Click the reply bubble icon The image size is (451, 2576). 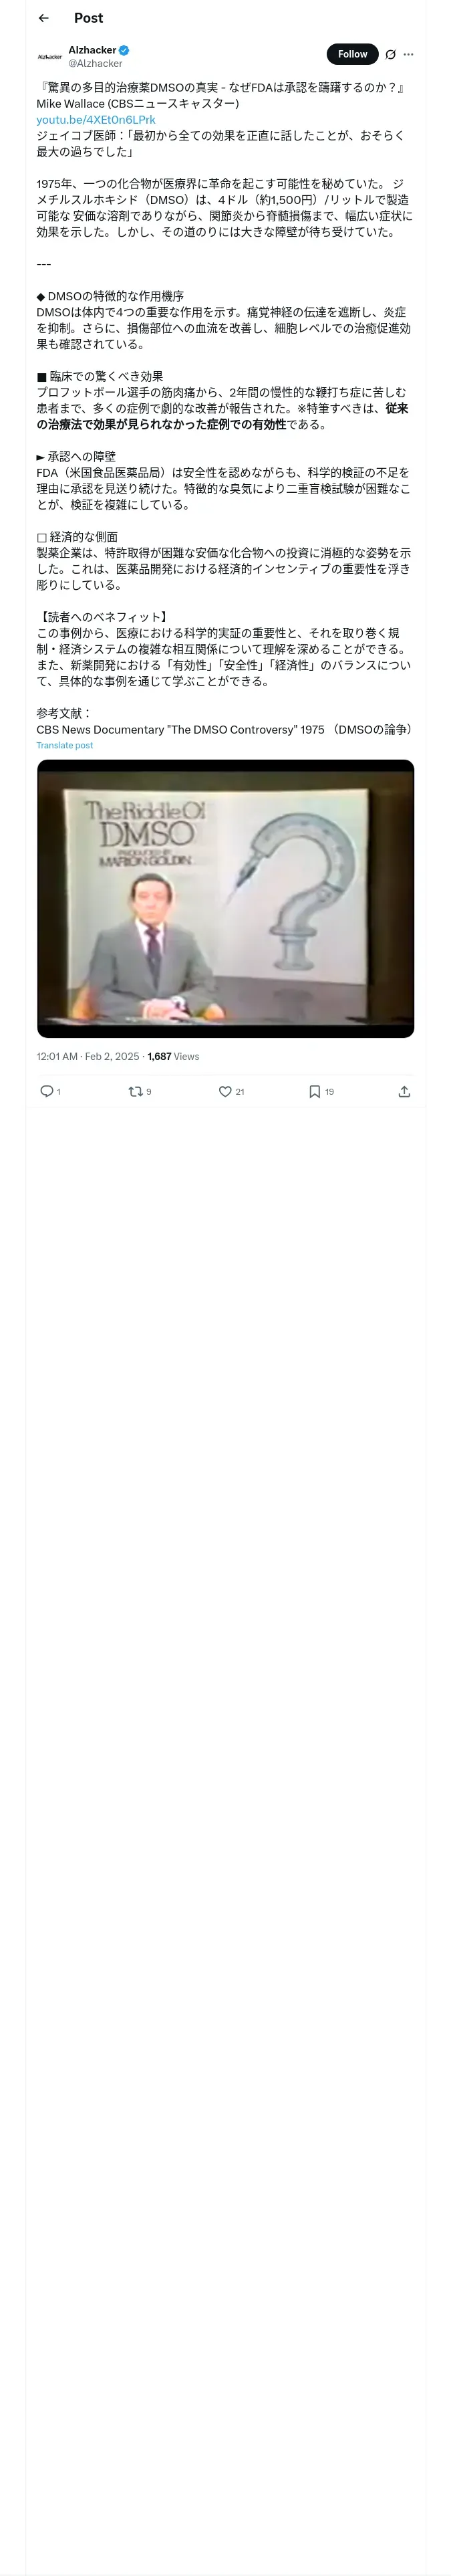(x=46, y=1091)
